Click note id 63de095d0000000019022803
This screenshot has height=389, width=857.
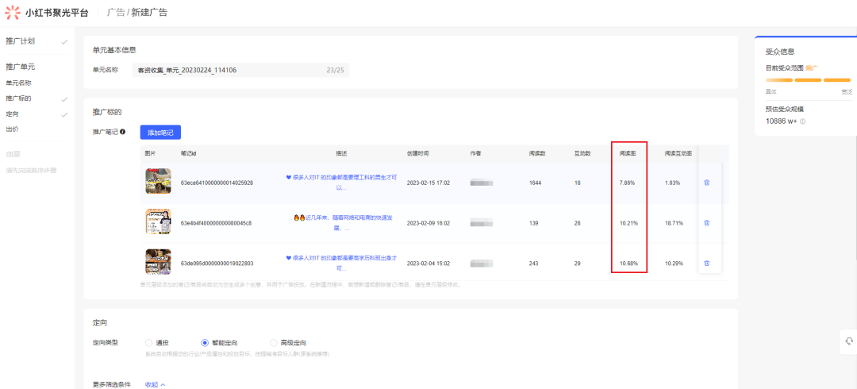(x=217, y=263)
